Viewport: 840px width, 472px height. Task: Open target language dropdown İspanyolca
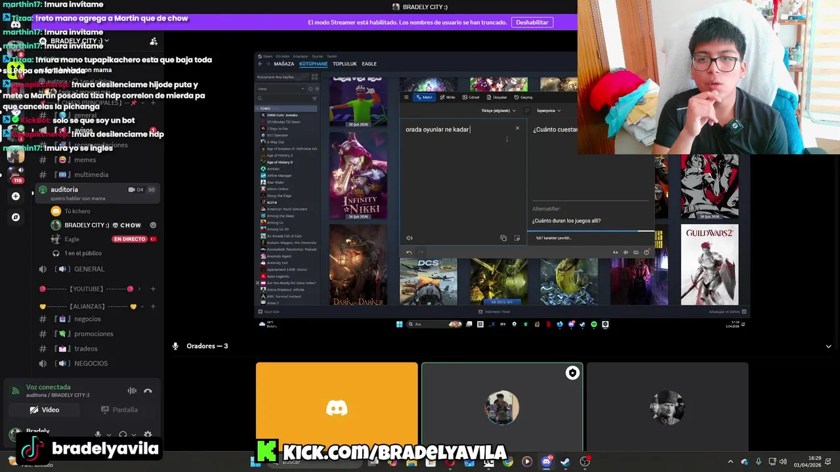pos(549,111)
